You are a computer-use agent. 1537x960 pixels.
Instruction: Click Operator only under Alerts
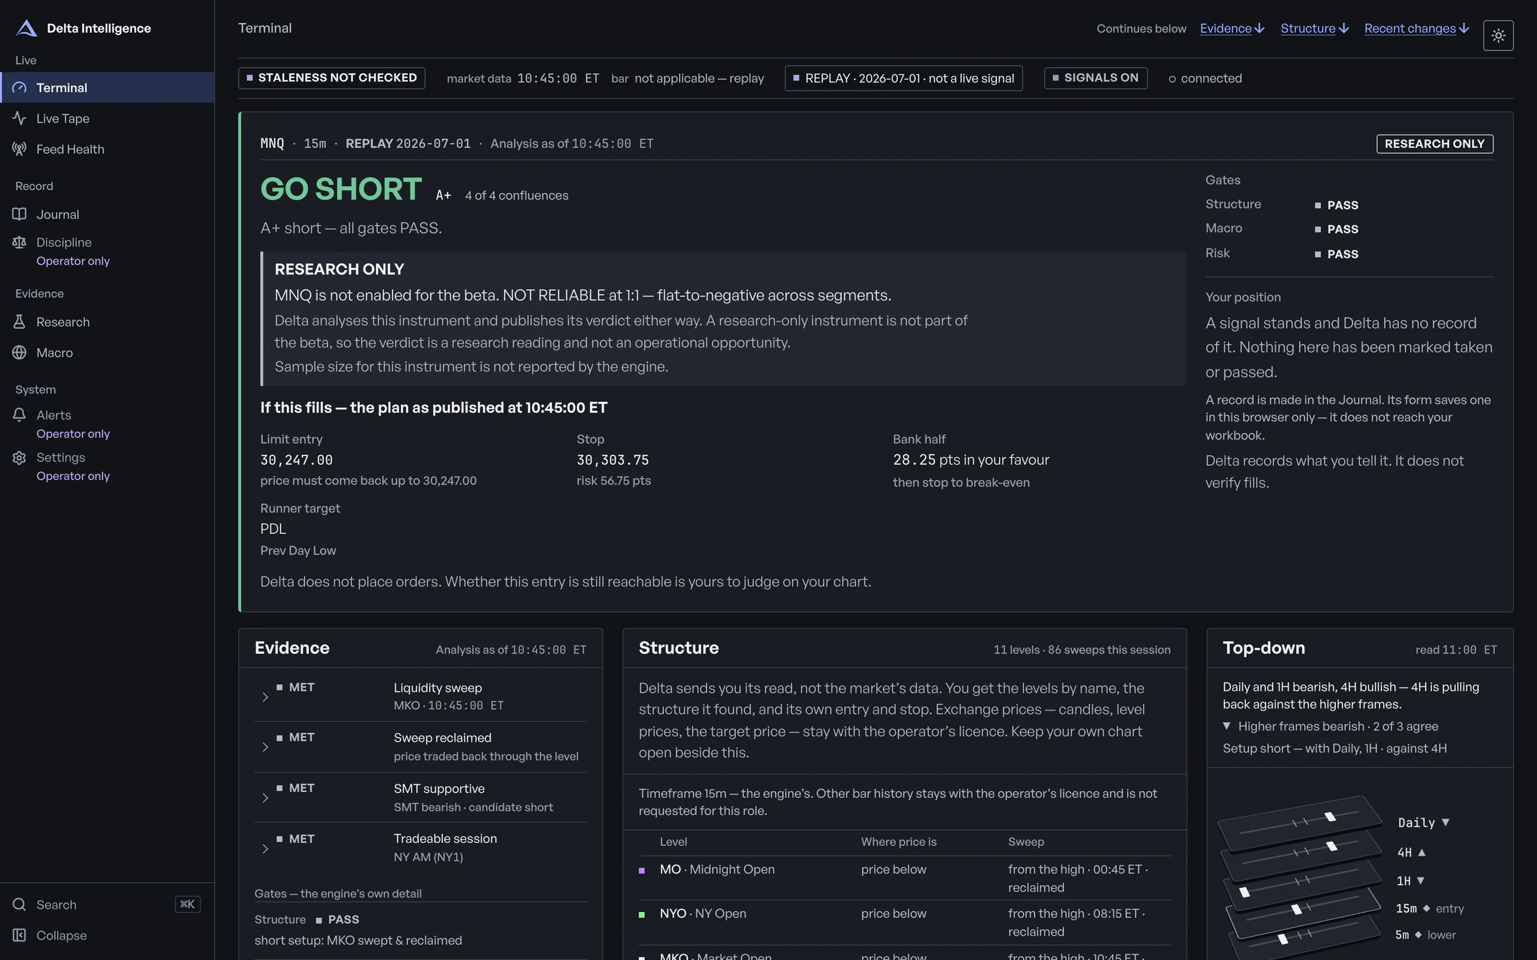(x=73, y=434)
